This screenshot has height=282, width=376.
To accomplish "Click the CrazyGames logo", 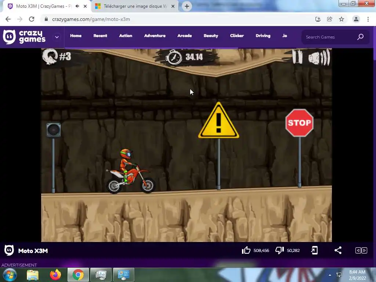I will coord(24,37).
